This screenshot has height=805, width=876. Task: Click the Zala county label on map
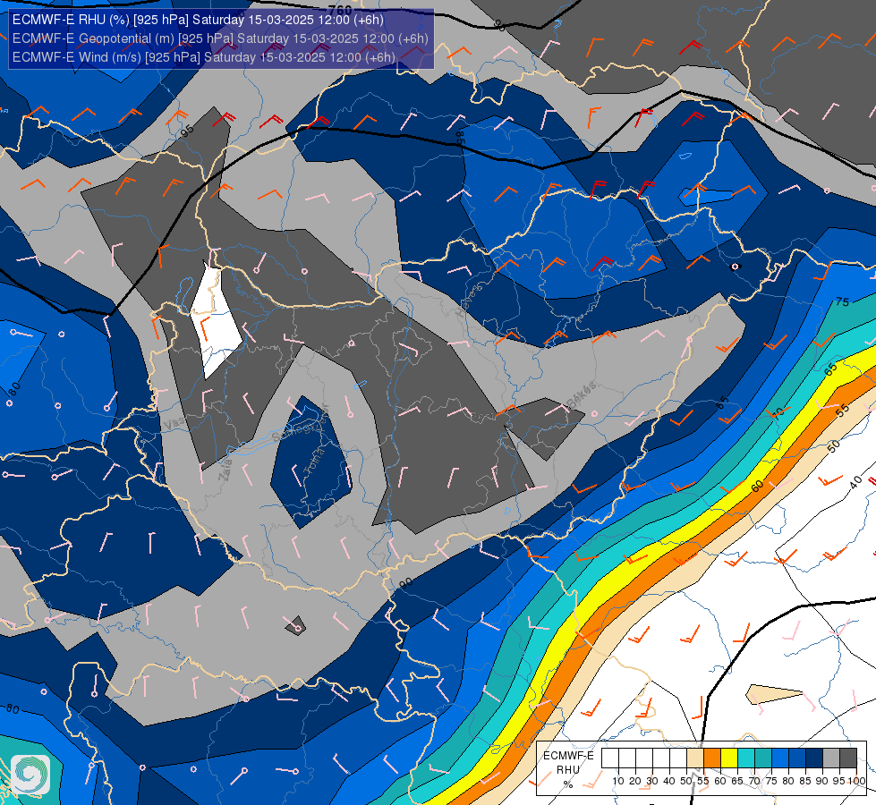(x=225, y=472)
